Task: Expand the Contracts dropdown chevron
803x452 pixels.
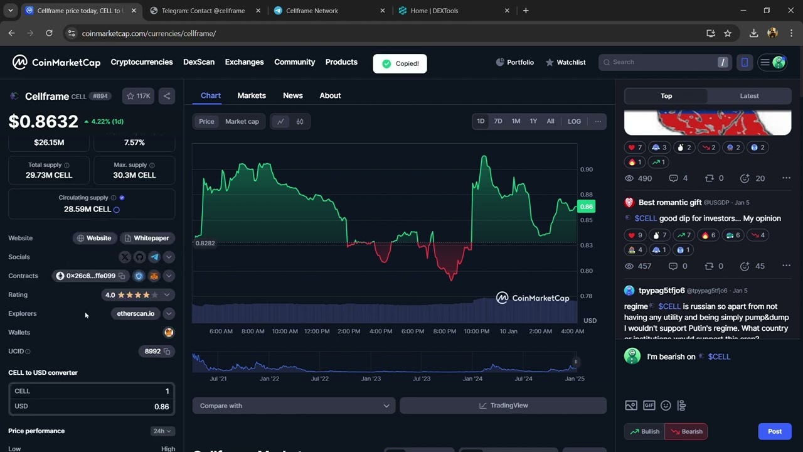Action: (169, 276)
